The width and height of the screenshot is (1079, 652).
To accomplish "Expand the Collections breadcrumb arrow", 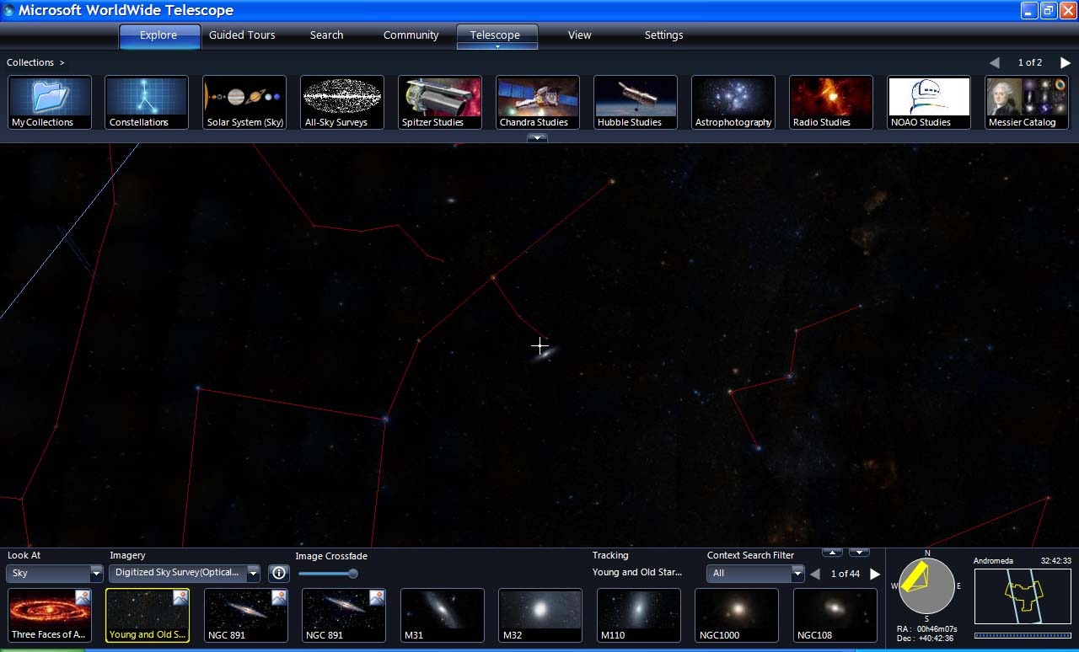I will coord(62,62).
